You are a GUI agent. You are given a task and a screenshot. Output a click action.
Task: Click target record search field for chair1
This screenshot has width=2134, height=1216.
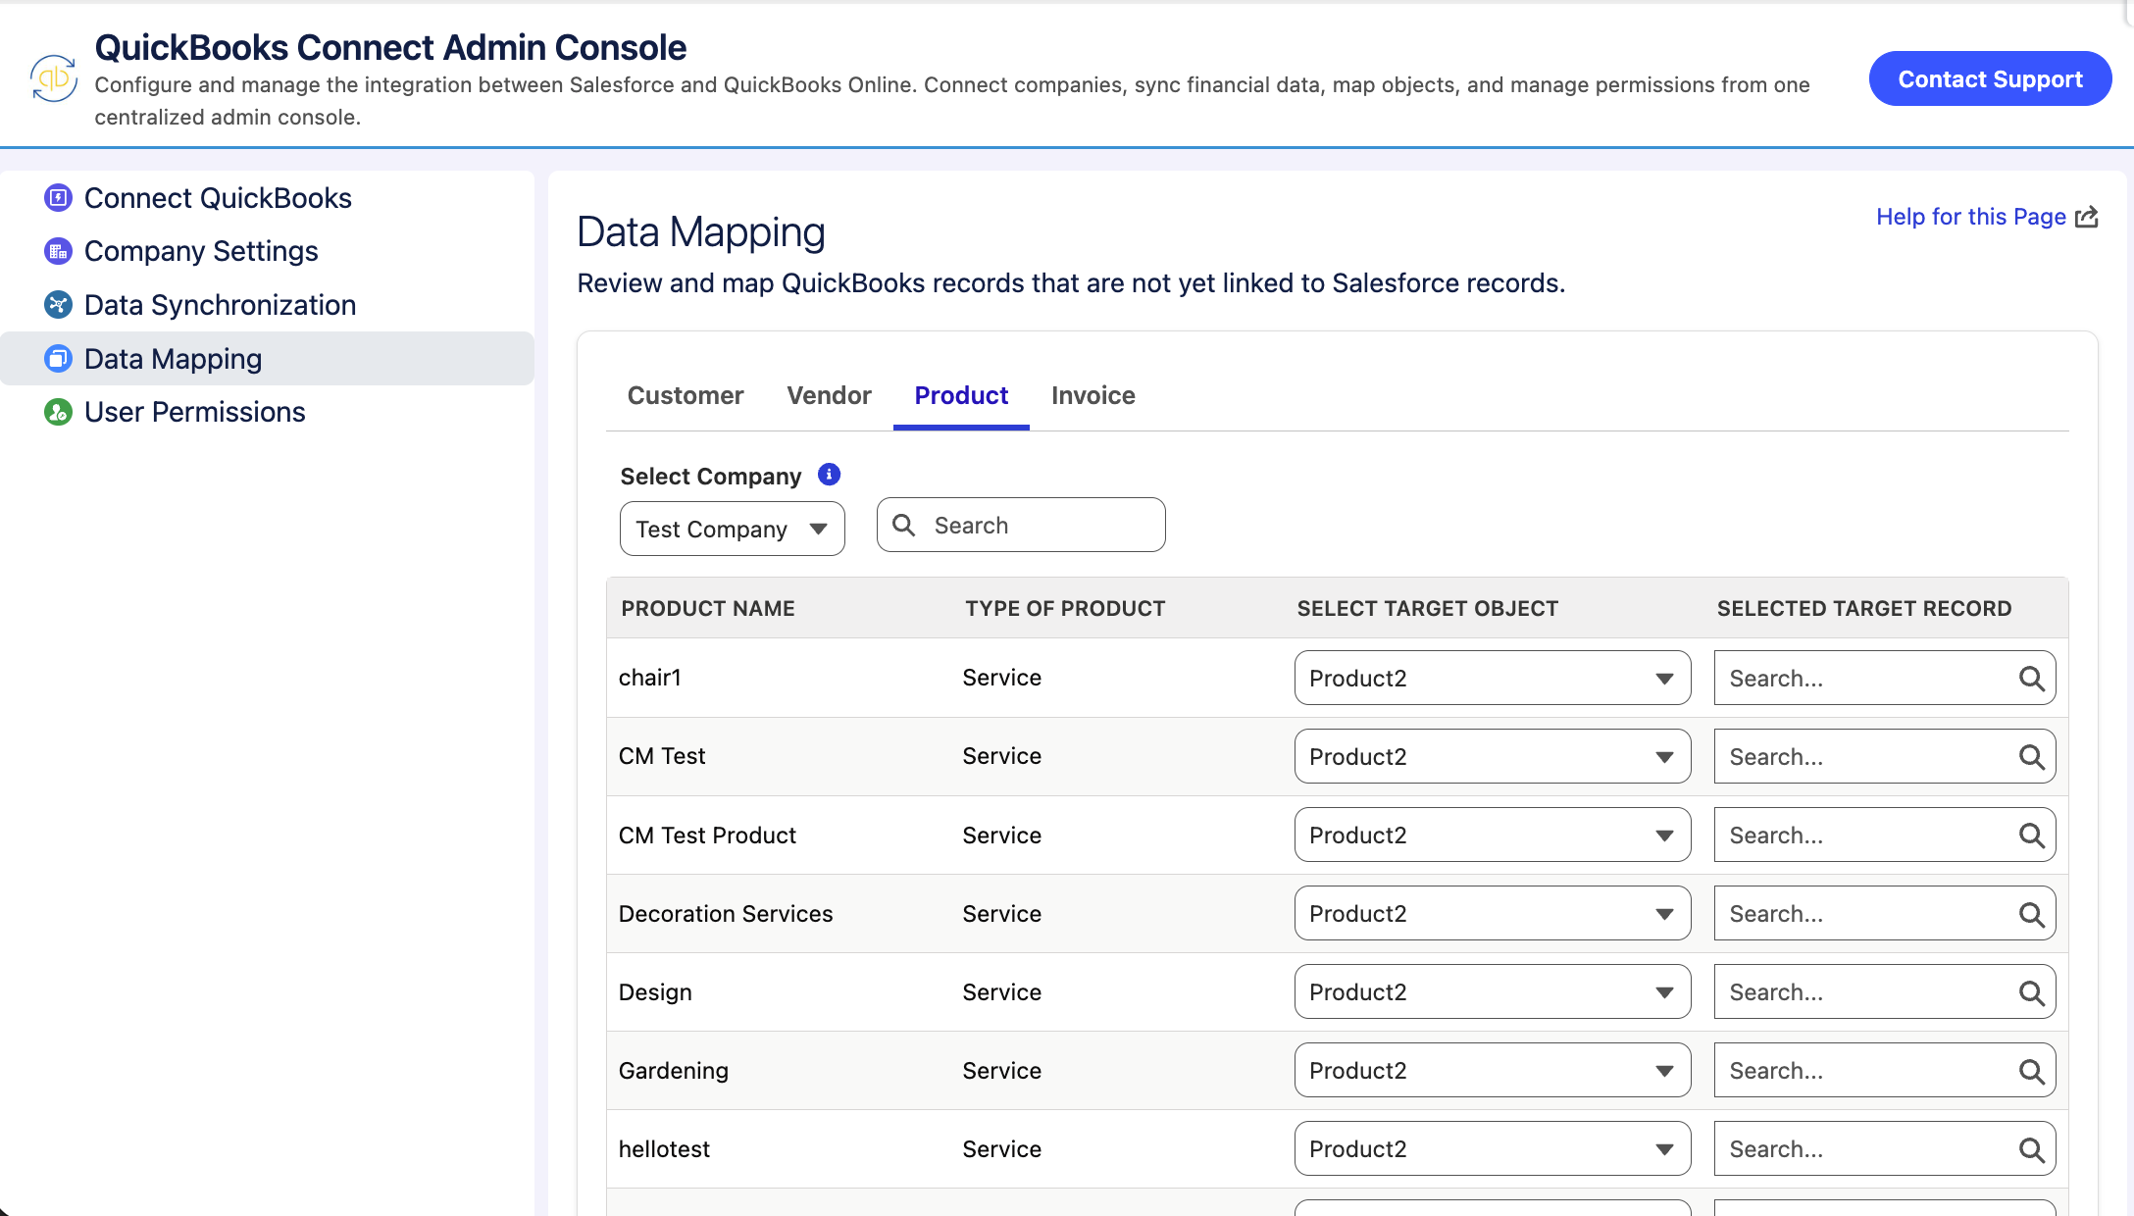(x=1885, y=678)
